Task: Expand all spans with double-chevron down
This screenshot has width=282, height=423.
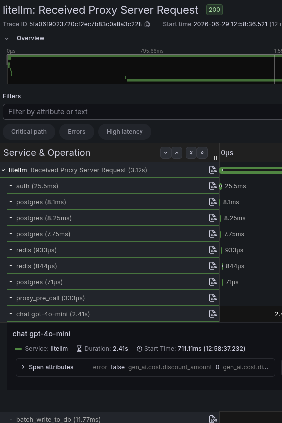Action: 191,153
